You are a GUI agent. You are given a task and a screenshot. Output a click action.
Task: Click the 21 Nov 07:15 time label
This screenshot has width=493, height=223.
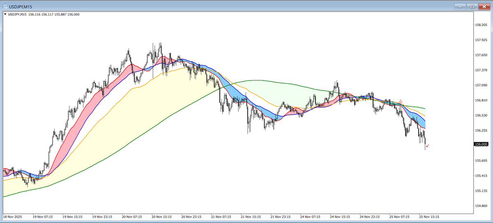pos(221,216)
